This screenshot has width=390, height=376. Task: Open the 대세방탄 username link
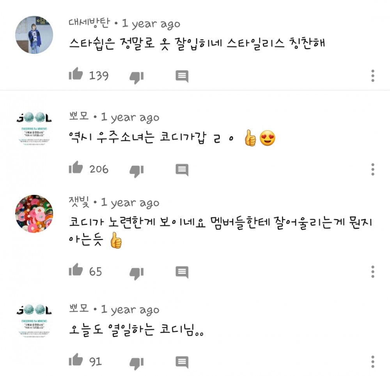pos(89,23)
